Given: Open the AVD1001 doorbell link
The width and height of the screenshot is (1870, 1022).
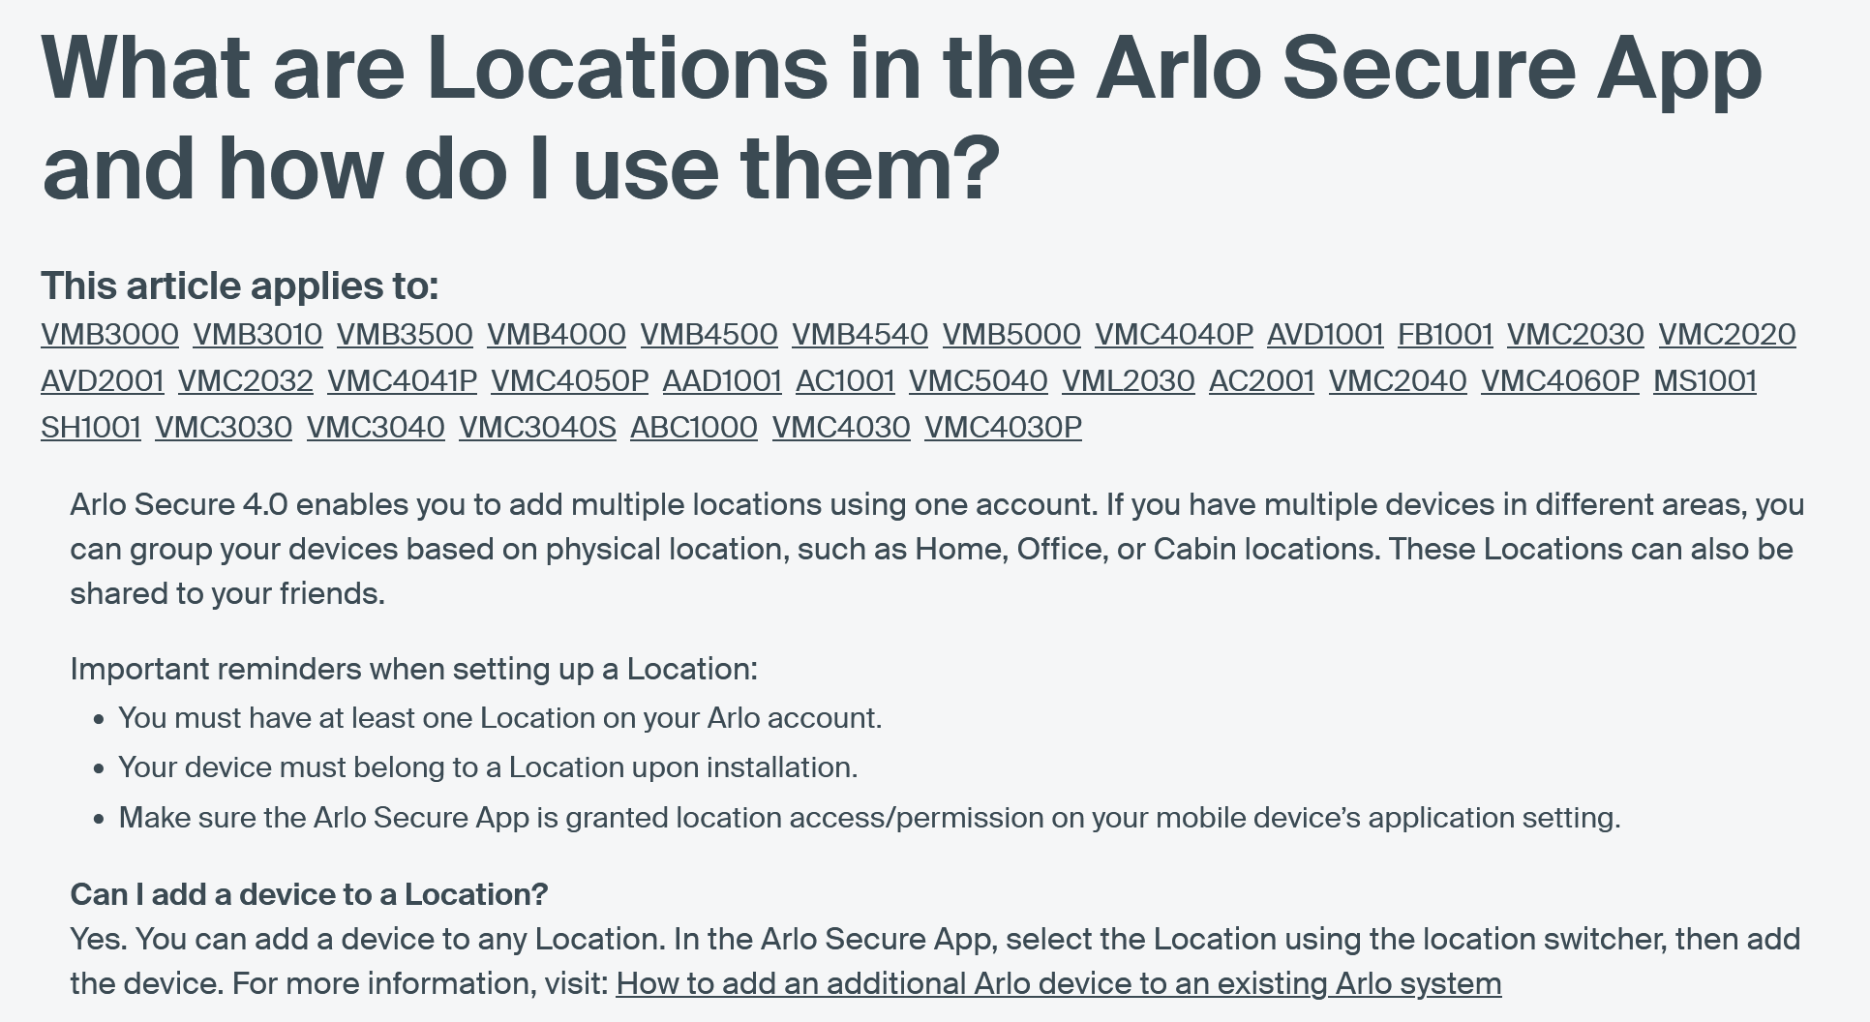Looking at the screenshot, I should (x=1325, y=335).
